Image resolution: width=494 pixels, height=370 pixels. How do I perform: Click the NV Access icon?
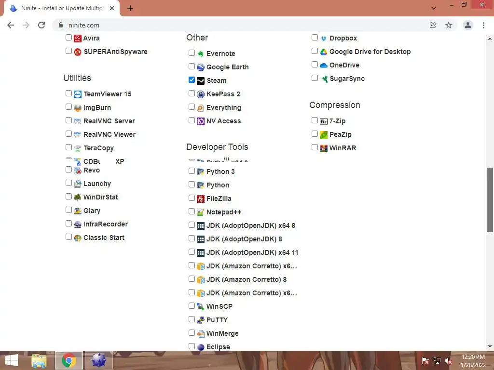coord(201,121)
